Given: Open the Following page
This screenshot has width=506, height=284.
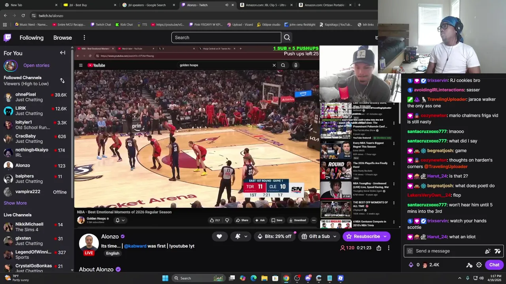Looking at the screenshot, I should click(32, 37).
